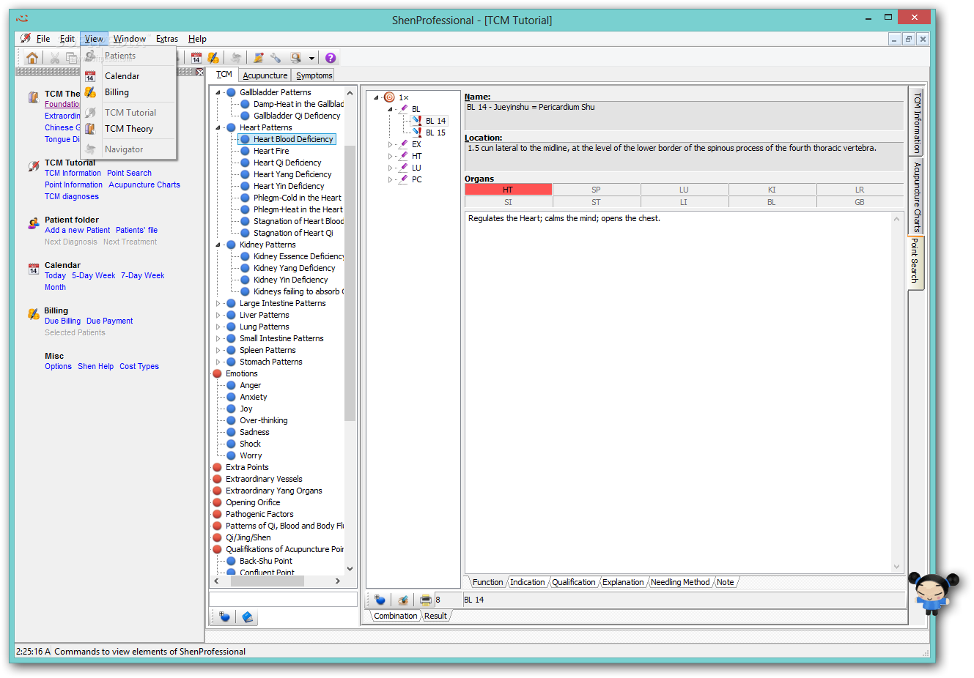Open the 5-Day Week calendar link

tap(93, 275)
